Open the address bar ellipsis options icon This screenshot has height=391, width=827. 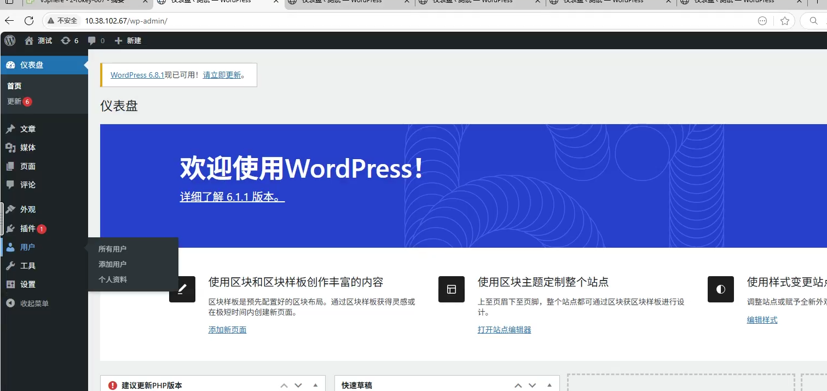pyautogui.click(x=762, y=21)
